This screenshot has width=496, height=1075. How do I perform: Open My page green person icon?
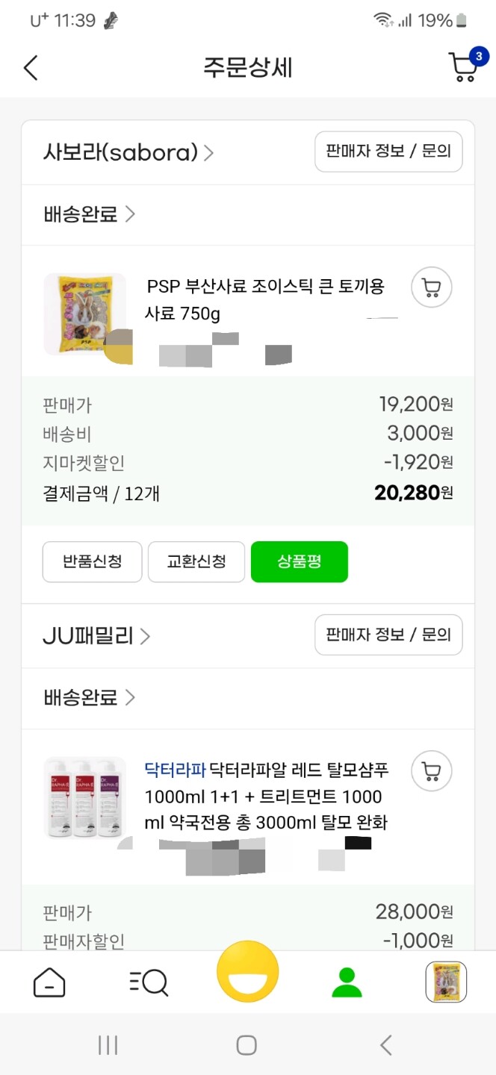(x=347, y=982)
